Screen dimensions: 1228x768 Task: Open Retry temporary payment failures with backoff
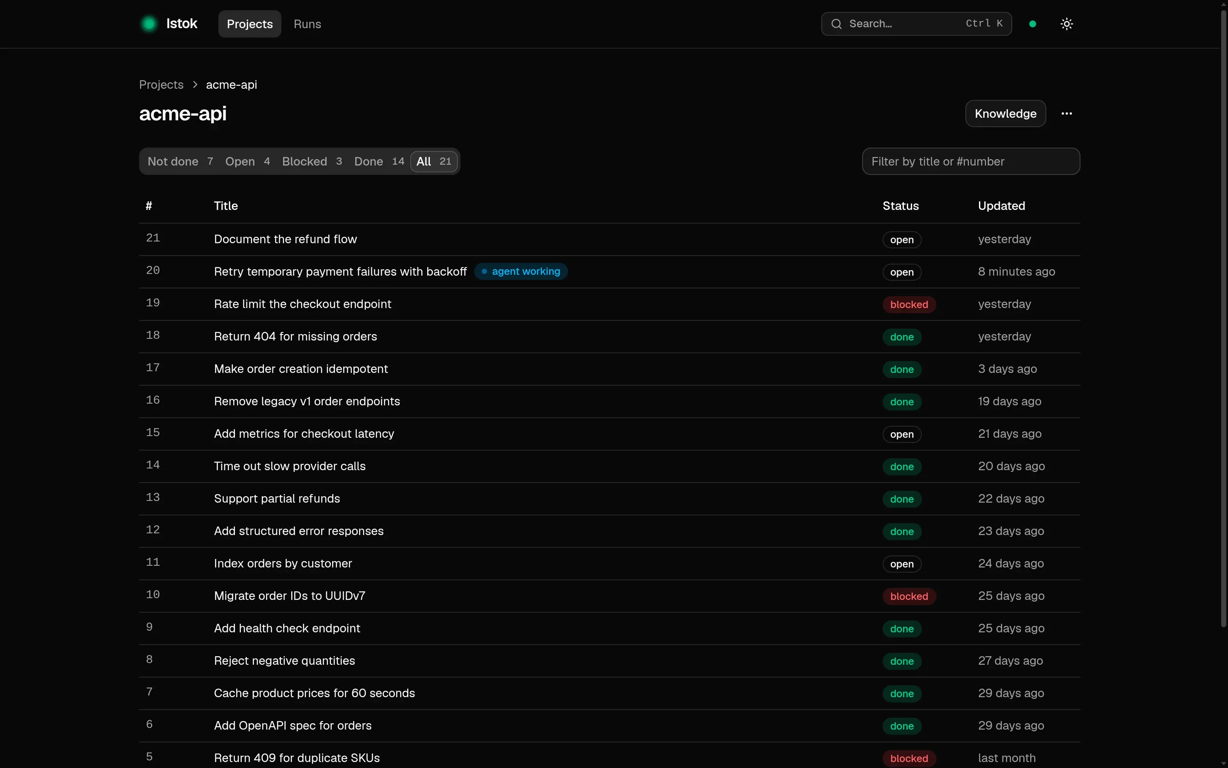tap(340, 272)
